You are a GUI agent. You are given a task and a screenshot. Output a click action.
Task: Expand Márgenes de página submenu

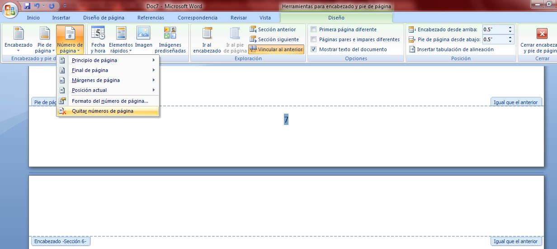108,80
